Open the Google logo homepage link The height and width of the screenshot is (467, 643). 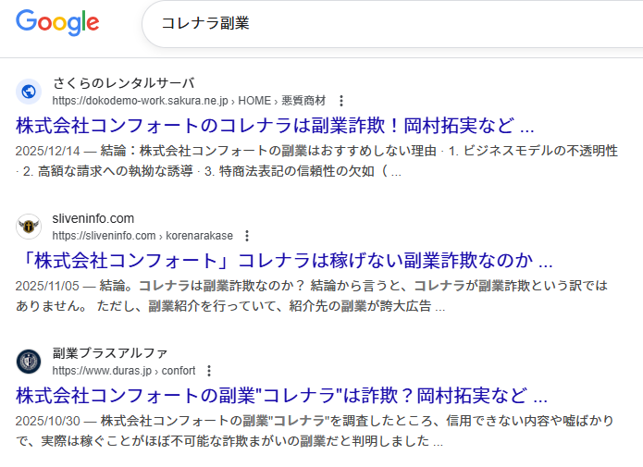click(57, 22)
